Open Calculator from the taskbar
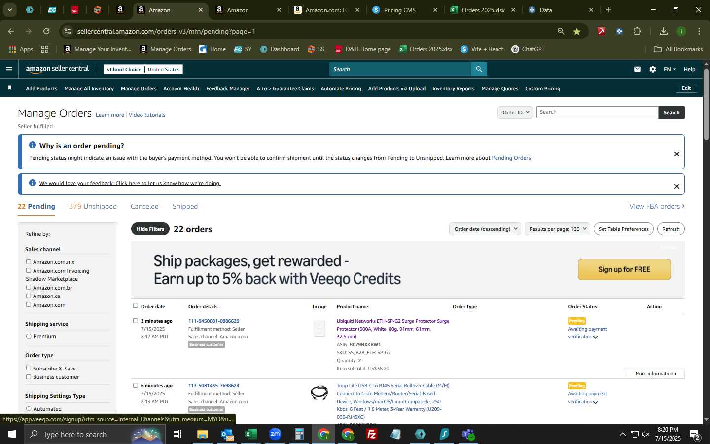The image size is (710, 444). [299, 434]
